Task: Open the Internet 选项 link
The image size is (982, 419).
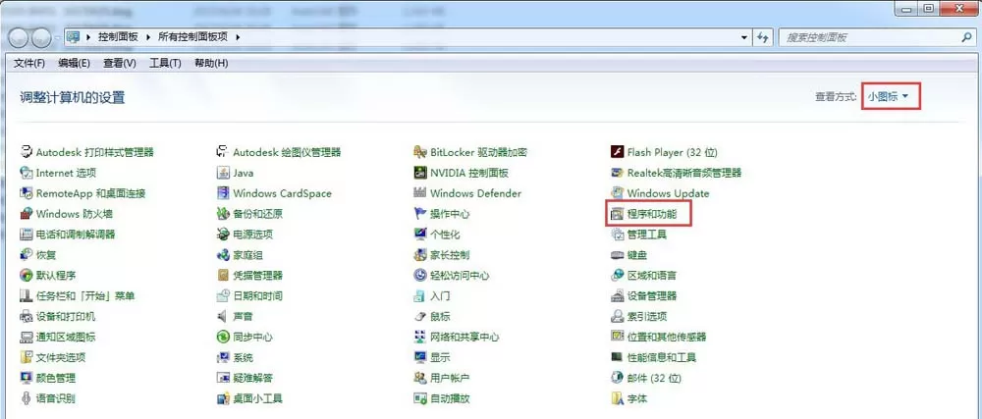Action: click(67, 173)
